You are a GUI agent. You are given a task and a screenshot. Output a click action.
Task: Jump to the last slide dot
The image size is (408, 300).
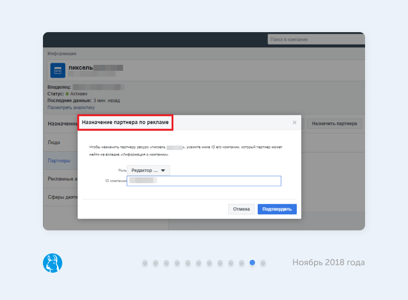point(263,262)
